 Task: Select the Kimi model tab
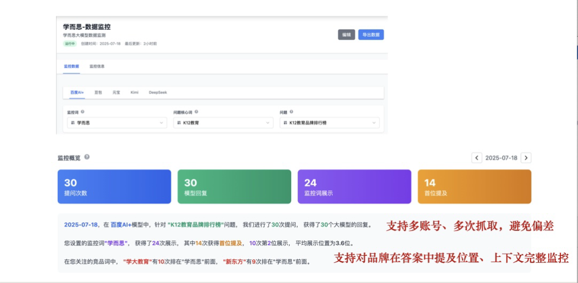point(134,92)
